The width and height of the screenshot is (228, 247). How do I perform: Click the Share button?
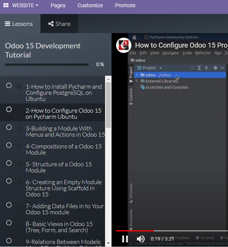coord(59,24)
